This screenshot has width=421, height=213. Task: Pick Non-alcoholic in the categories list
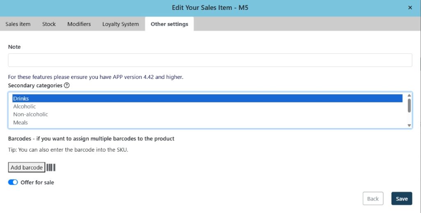click(30, 114)
